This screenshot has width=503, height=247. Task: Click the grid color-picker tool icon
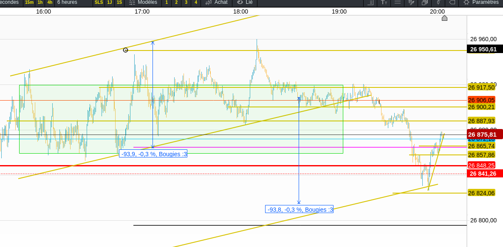(x=411, y=3)
